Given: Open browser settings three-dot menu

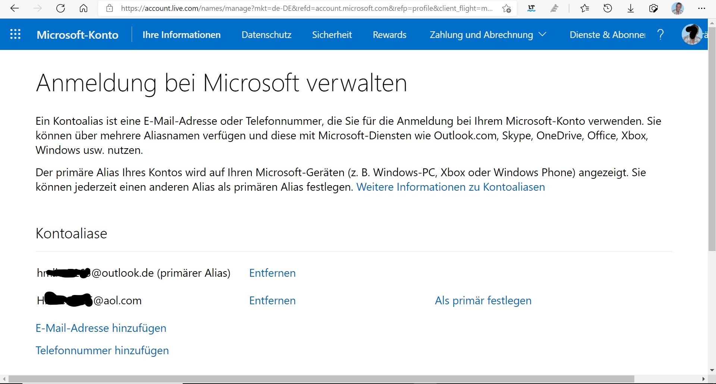Looking at the screenshot, I should 701,8.
